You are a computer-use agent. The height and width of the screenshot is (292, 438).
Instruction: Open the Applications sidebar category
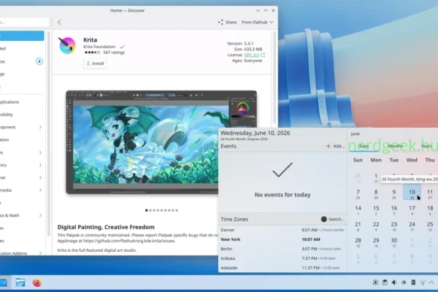pos(22,102)
